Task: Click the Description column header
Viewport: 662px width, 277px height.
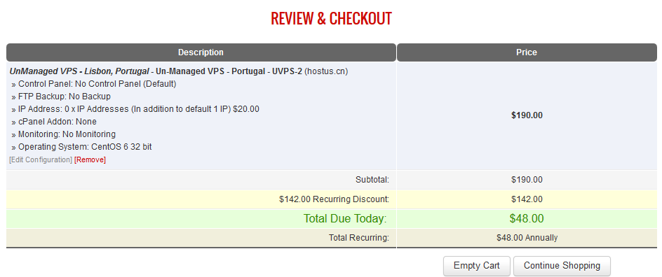Action: tap(201, 52)
